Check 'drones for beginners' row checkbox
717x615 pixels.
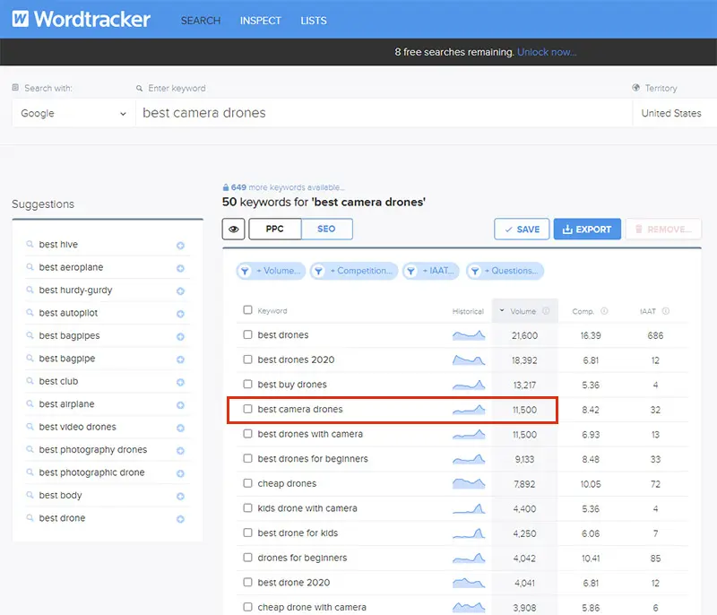248,557
